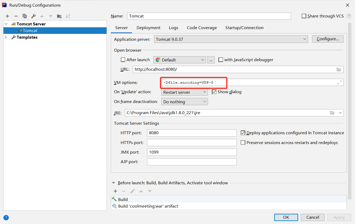Check After launch option
Viewport: 355px width, 224px height.
point(123,60)
